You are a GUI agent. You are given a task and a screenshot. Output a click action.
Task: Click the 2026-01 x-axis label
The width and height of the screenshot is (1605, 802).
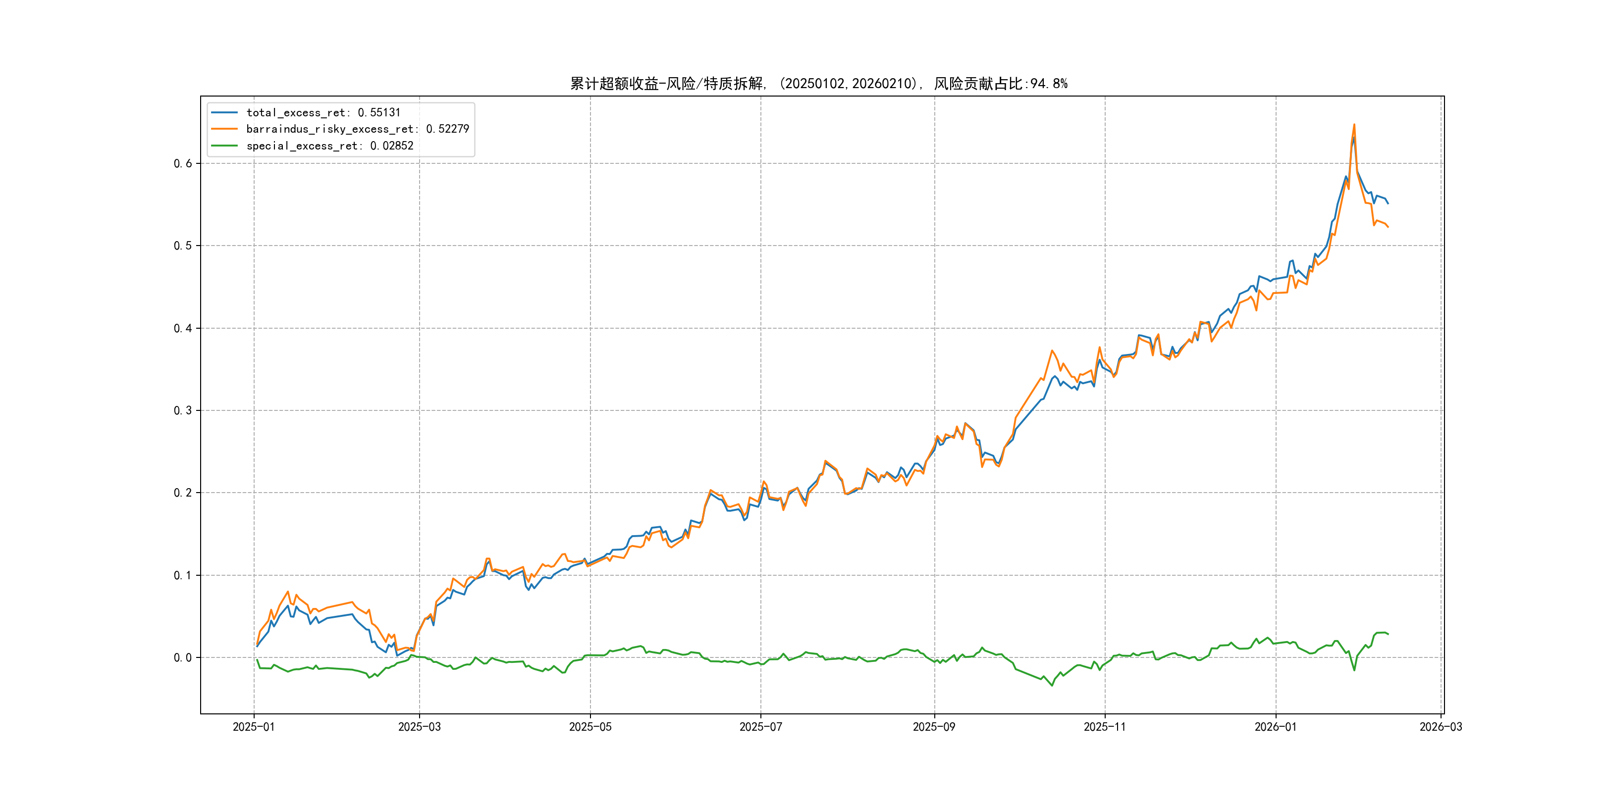click(1276, 727)
